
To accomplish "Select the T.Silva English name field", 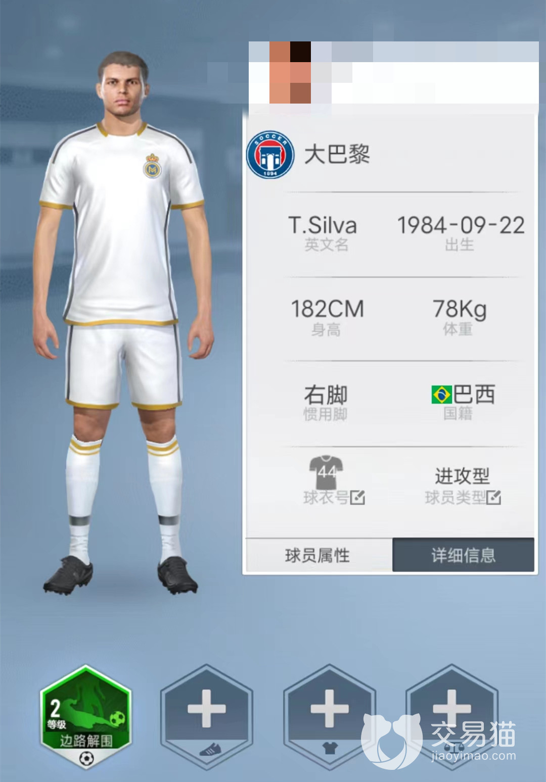I will (x=323, y=226).
